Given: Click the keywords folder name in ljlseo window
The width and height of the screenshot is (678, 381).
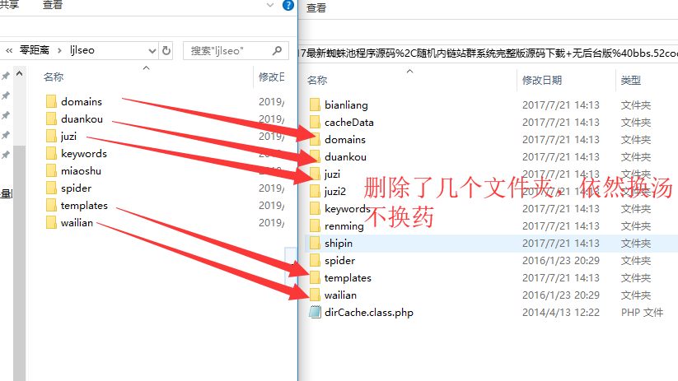Looking at the screenshot, I should click(x=84, y=153).
